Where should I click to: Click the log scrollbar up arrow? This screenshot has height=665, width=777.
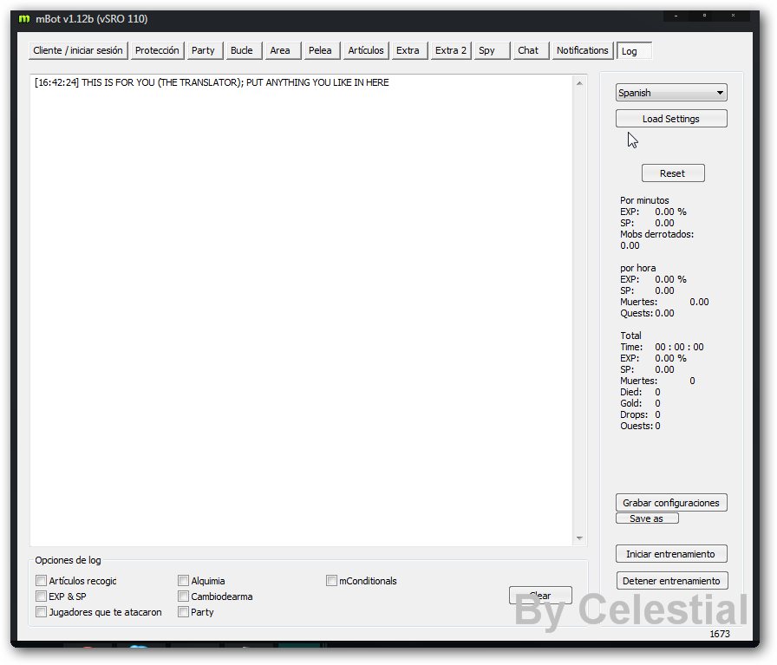click(579, 83)
